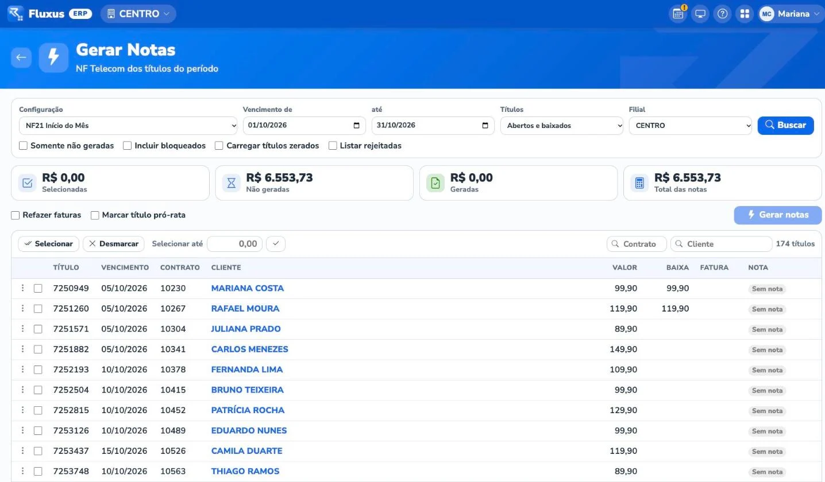Open the Configuração dropdown NF21 Início do Mês
This screenshot has width=825, height=482.
pos(128,126)
